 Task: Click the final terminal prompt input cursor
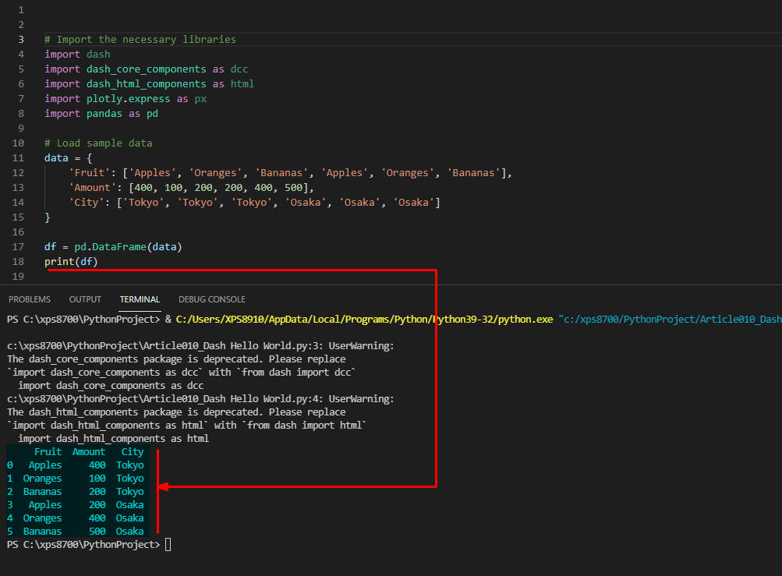[168, 545]
